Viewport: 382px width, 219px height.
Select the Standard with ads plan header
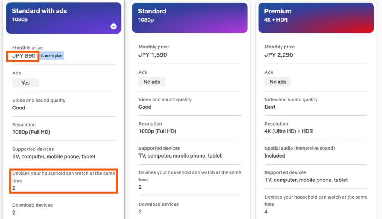[63, 18]
